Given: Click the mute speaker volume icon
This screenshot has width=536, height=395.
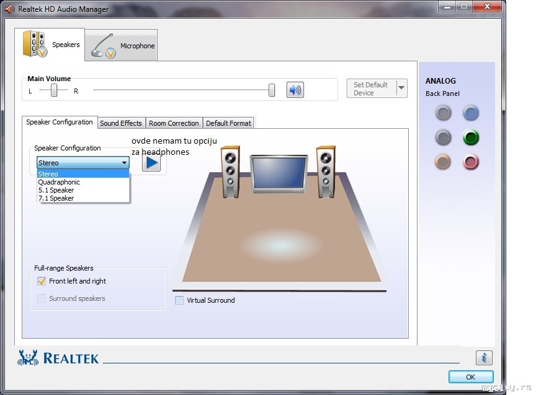Looking at the screenshot, I should [295, 90].
